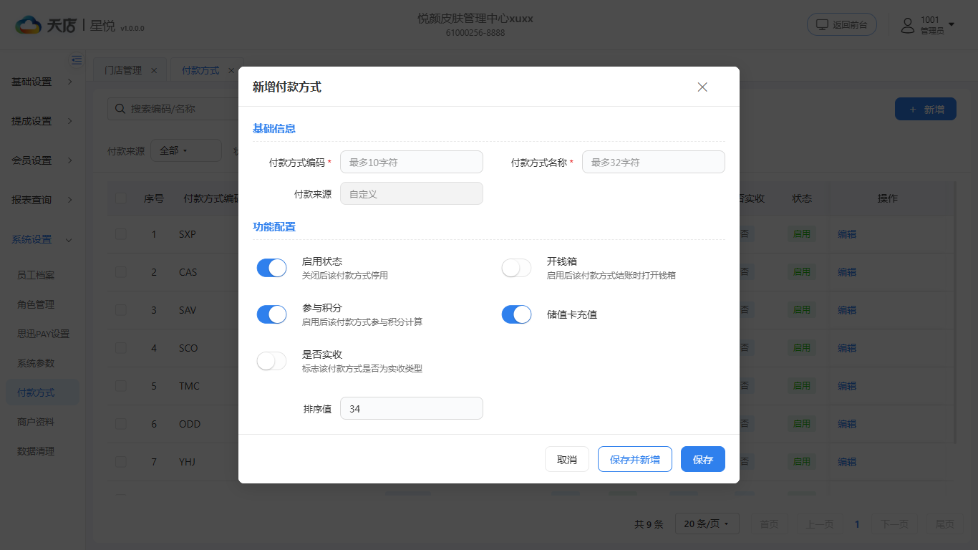Viewport: 978px width, 550px height.
Task: Open the 20条/页 page size dropdown
Action: tap(707, 524)
